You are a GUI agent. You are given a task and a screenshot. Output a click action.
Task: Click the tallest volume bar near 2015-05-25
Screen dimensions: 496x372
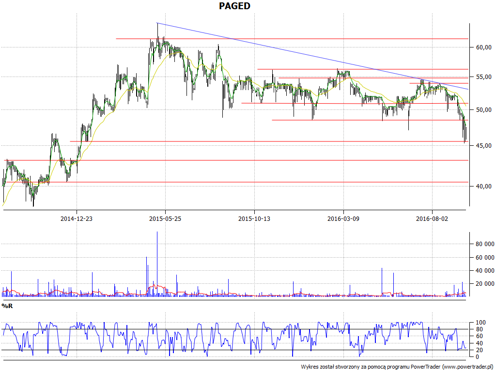pyautogui.click(x=157, y=264)
